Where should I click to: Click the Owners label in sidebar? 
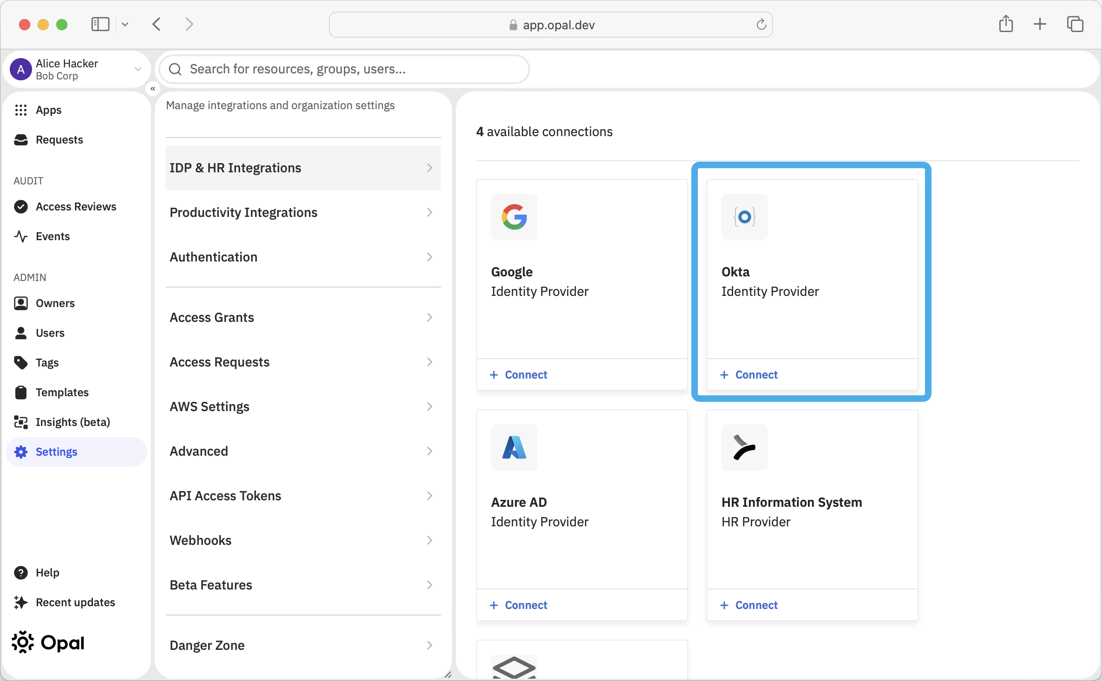55,303
